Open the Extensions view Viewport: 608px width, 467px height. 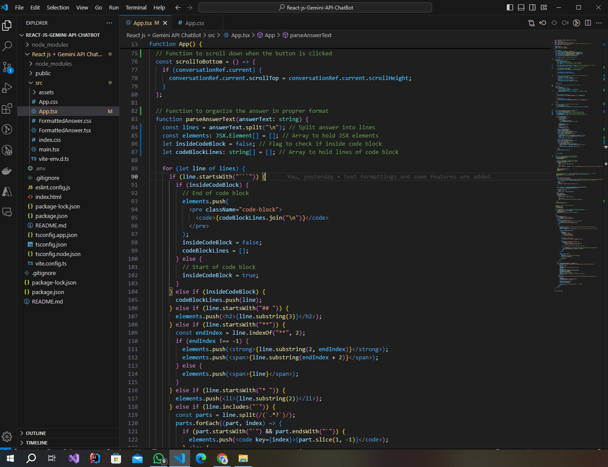[x=7, y=109]
